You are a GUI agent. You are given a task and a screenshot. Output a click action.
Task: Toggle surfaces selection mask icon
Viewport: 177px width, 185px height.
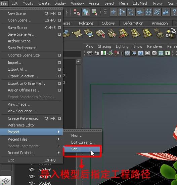139,12
